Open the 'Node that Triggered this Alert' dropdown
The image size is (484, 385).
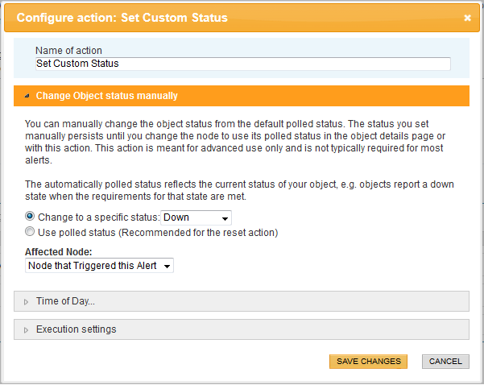[98, 265]
